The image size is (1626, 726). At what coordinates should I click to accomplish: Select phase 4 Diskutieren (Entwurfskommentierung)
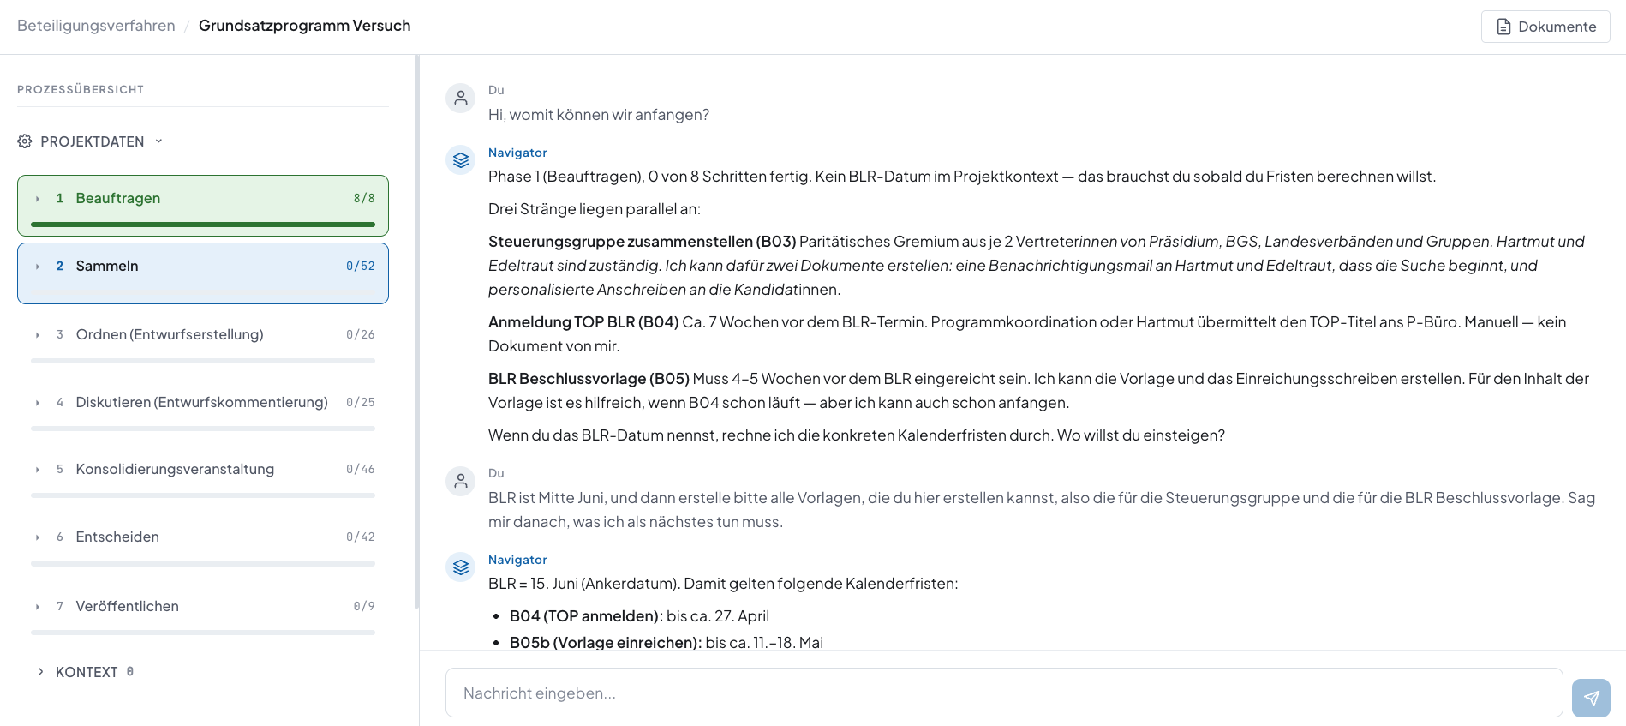(203, 402)
